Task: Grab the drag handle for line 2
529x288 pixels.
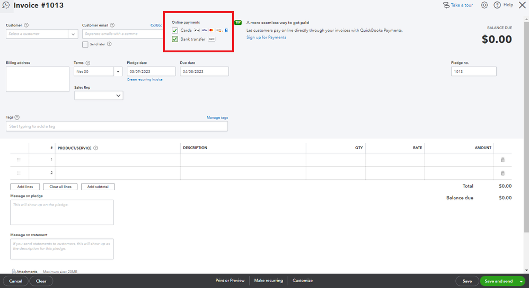Action: tap(19, 173)
